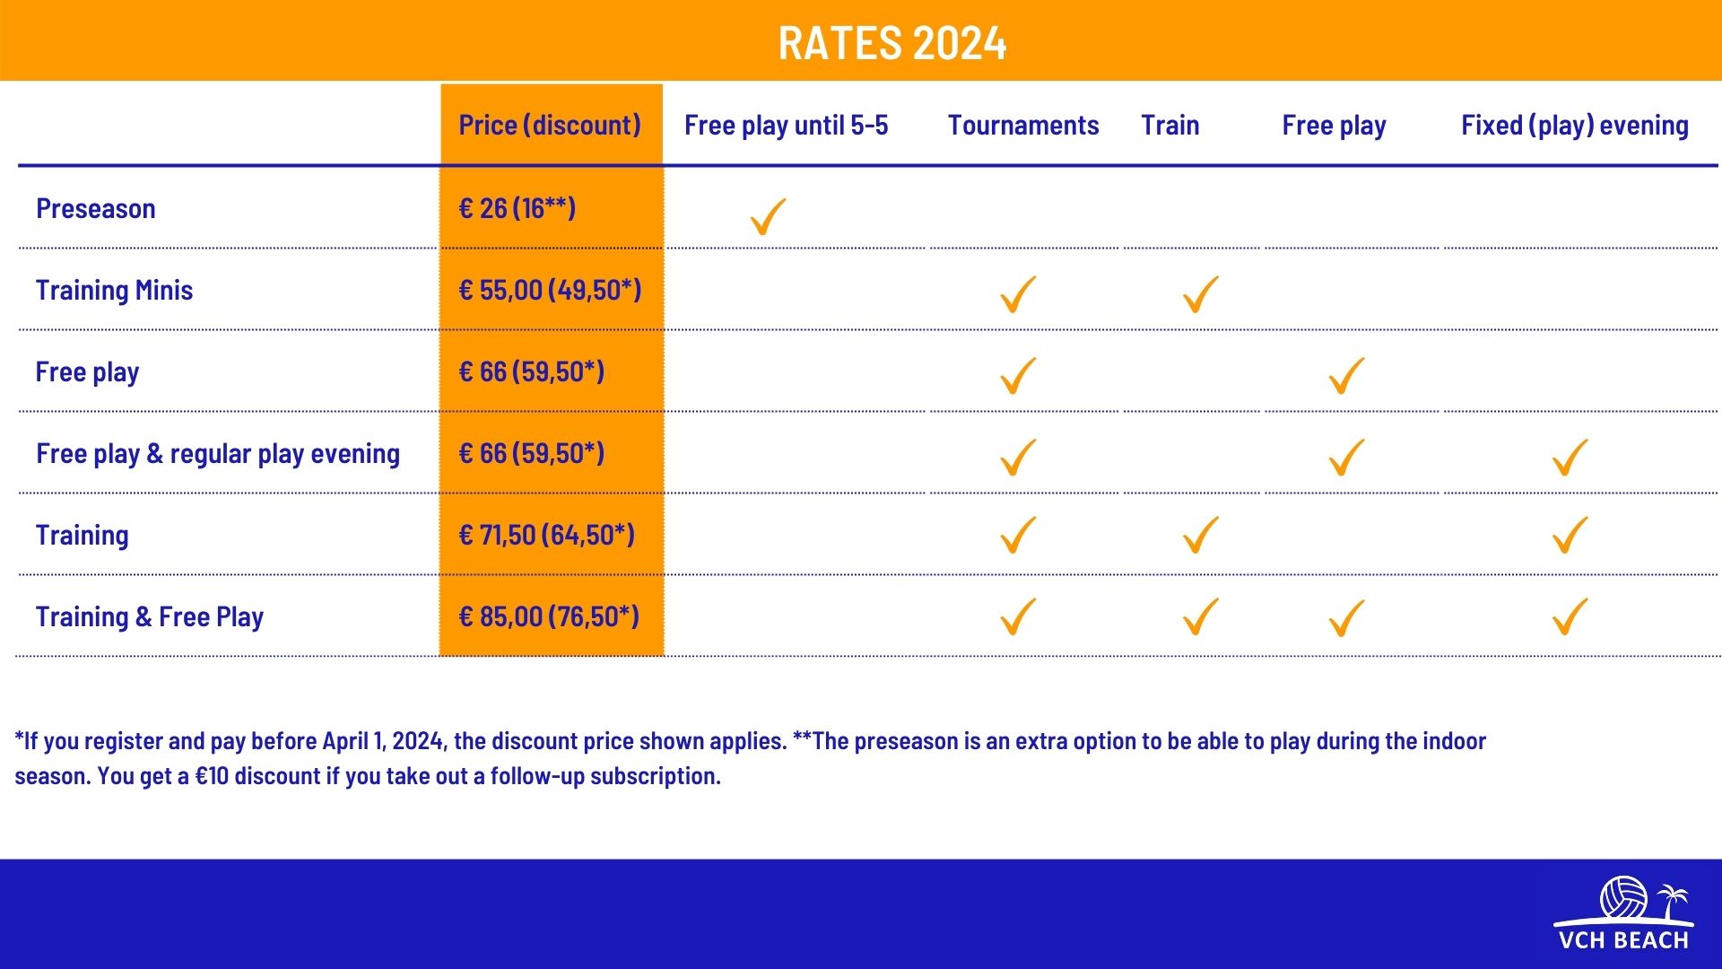Click Free play & regular evening Fixed checkmark
The height and width of the screenshot is (969, 1722).
coord(1570,457)
